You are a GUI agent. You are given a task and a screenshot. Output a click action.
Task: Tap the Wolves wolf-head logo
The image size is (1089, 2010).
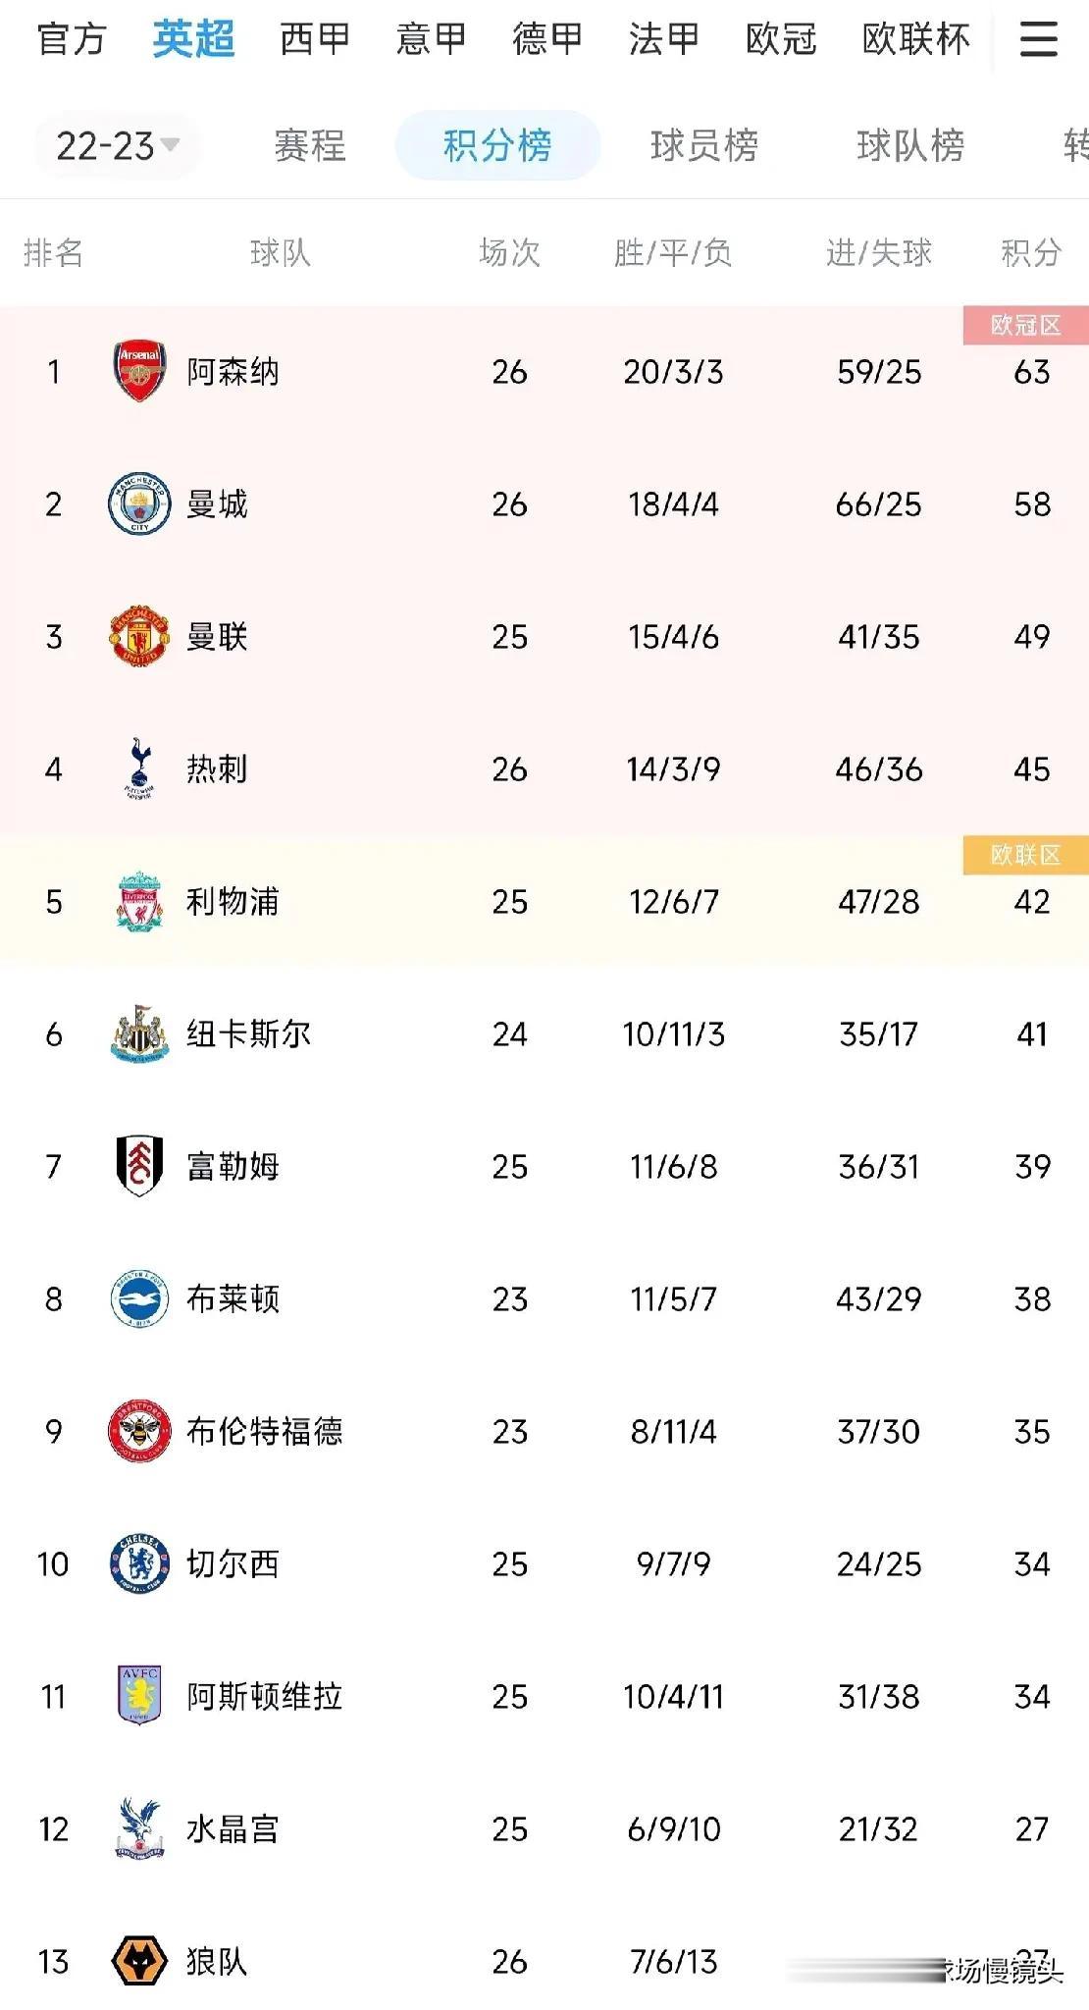[139, 1961]
